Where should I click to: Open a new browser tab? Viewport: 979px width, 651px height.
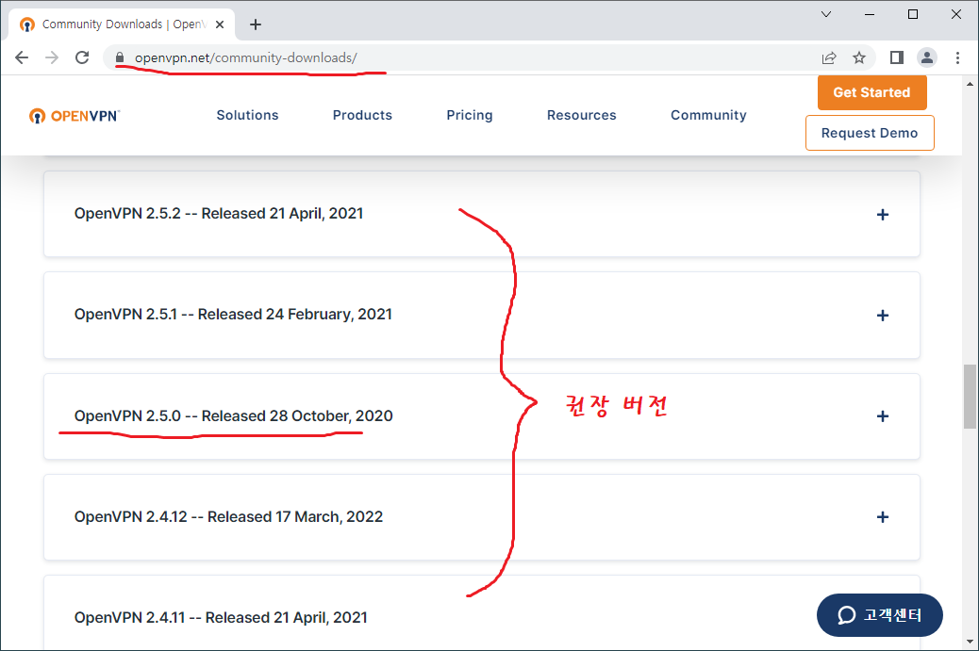coord(256,24)
